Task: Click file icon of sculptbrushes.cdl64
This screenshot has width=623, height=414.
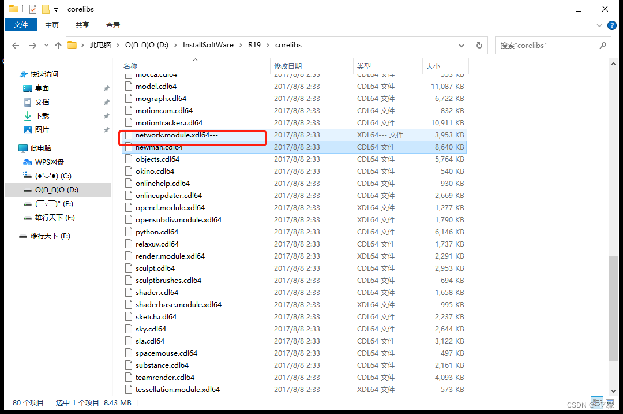Action: click(128, 281)
